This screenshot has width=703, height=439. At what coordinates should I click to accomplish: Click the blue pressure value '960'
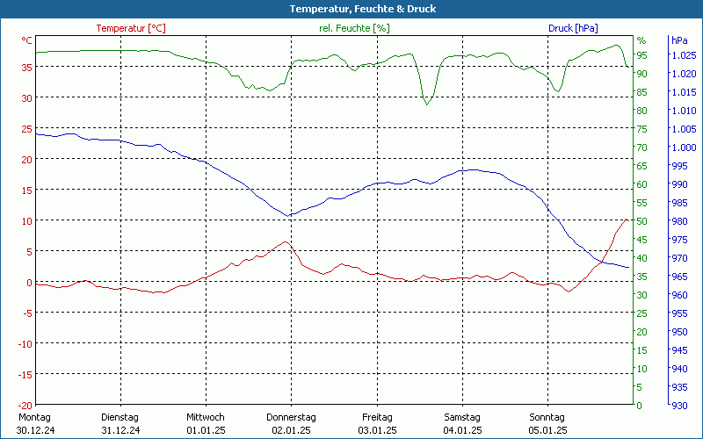click(679, 295)
